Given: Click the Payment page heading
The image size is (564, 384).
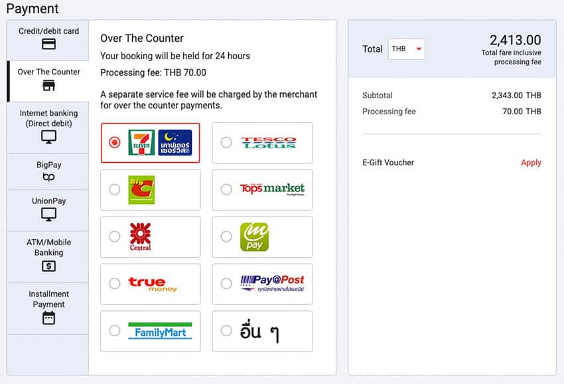Looking at the screenshot, I should [x=33, y=9].
